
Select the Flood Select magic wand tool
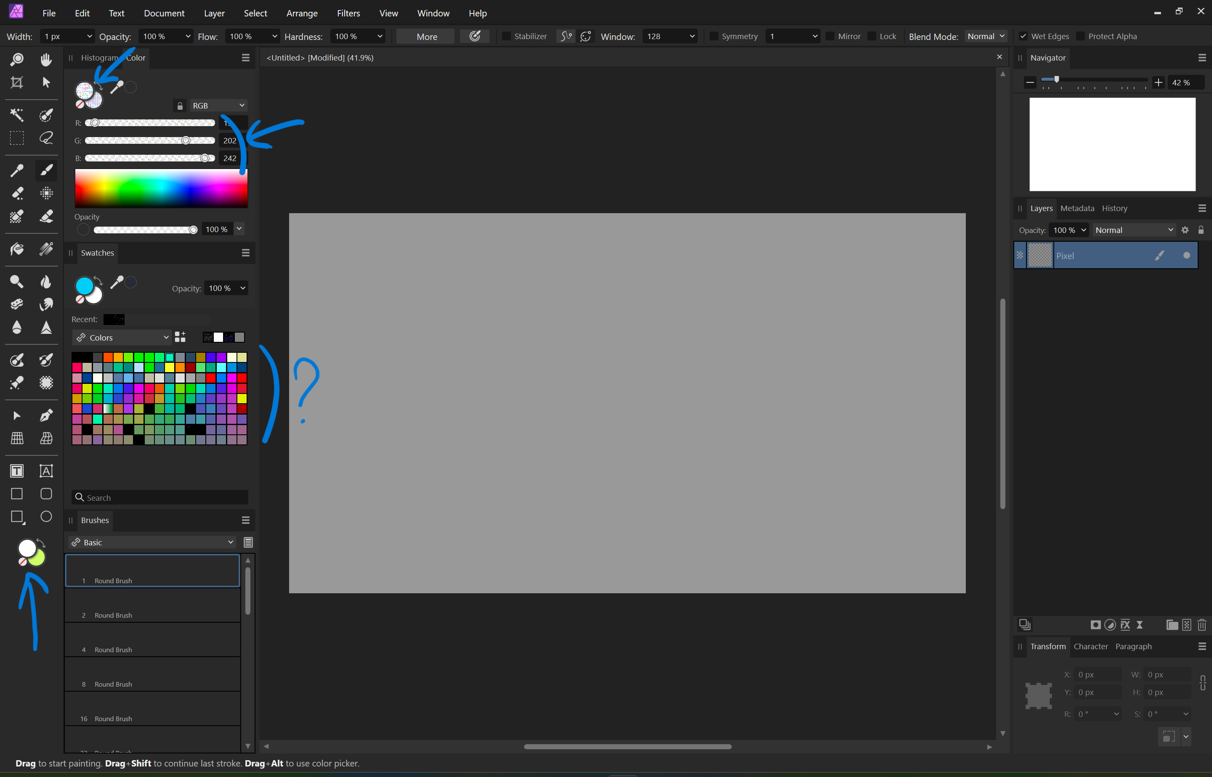pos(17,115)
